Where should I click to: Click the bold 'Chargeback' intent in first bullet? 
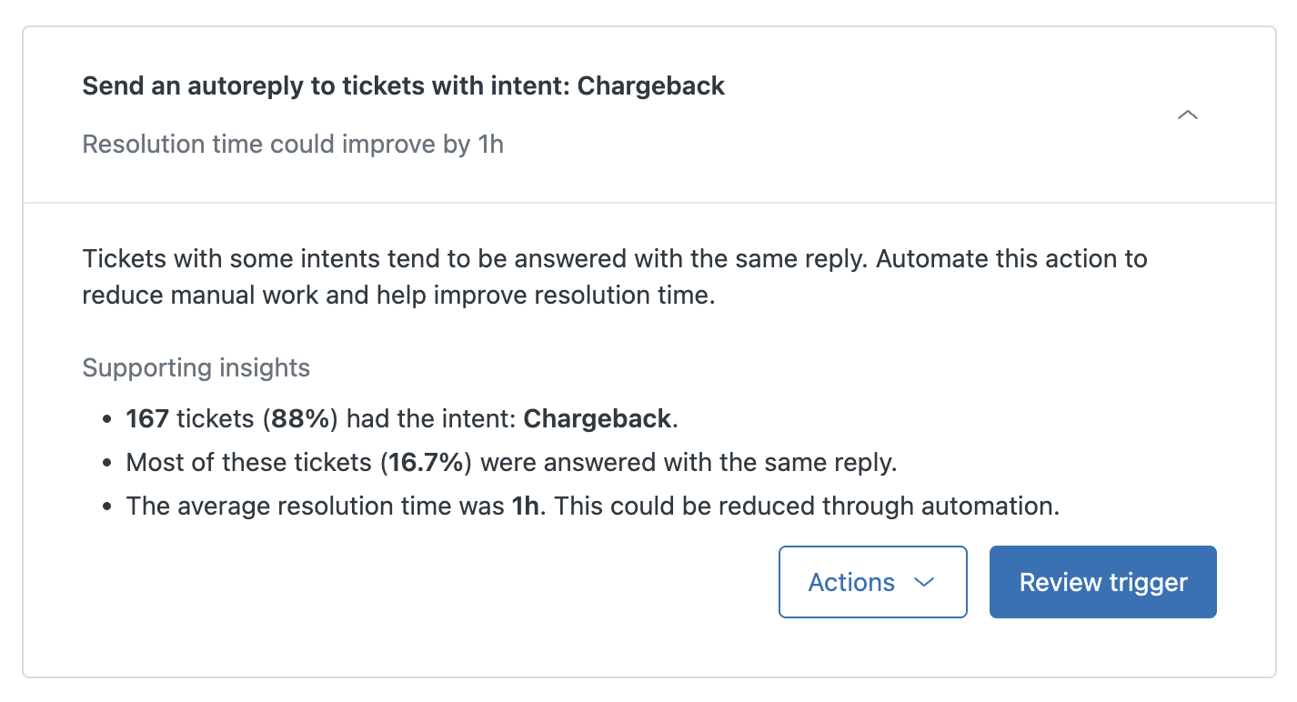598,418
